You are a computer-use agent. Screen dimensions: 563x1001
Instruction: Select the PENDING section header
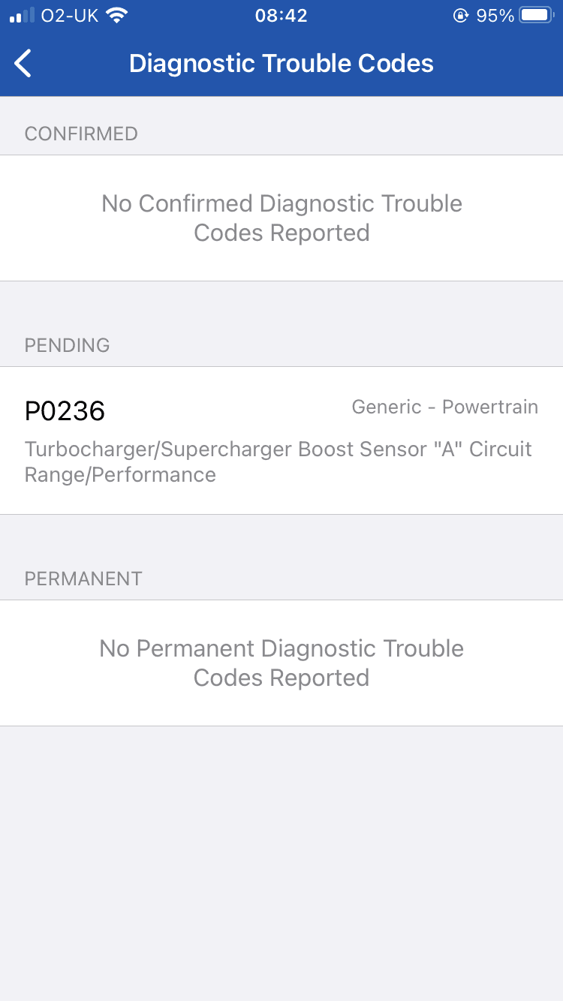[x=68, y=345]
